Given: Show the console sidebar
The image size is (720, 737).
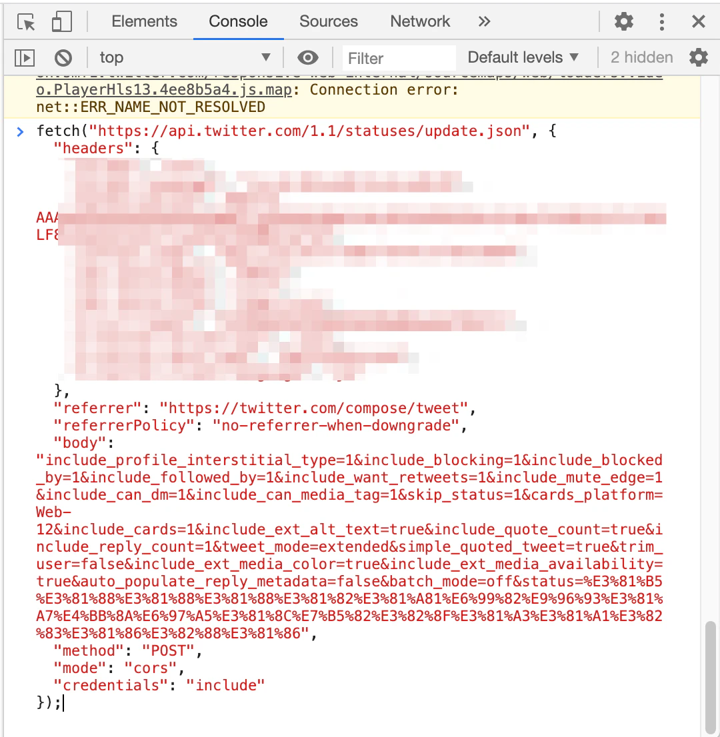Looking at the screenshot, I should point(25,58).
